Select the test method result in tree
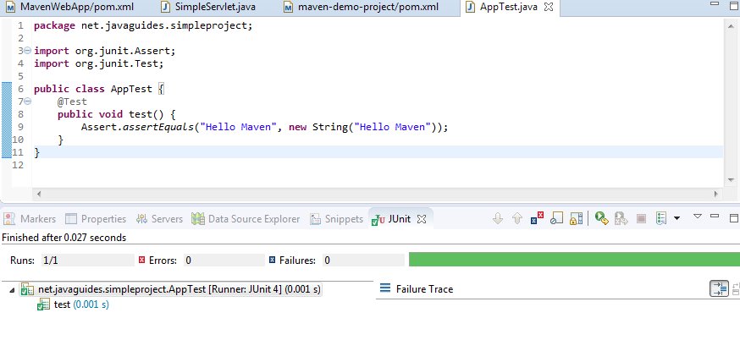The width and height of the screenshot is (740, 362). tap(62, 304)
